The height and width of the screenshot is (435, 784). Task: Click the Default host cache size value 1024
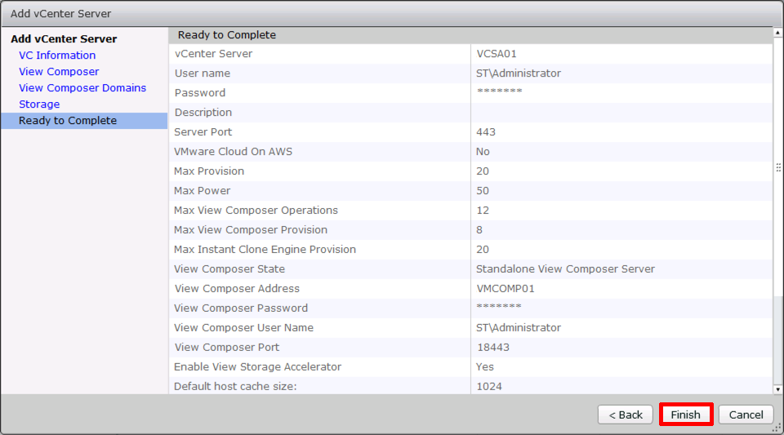489,386
